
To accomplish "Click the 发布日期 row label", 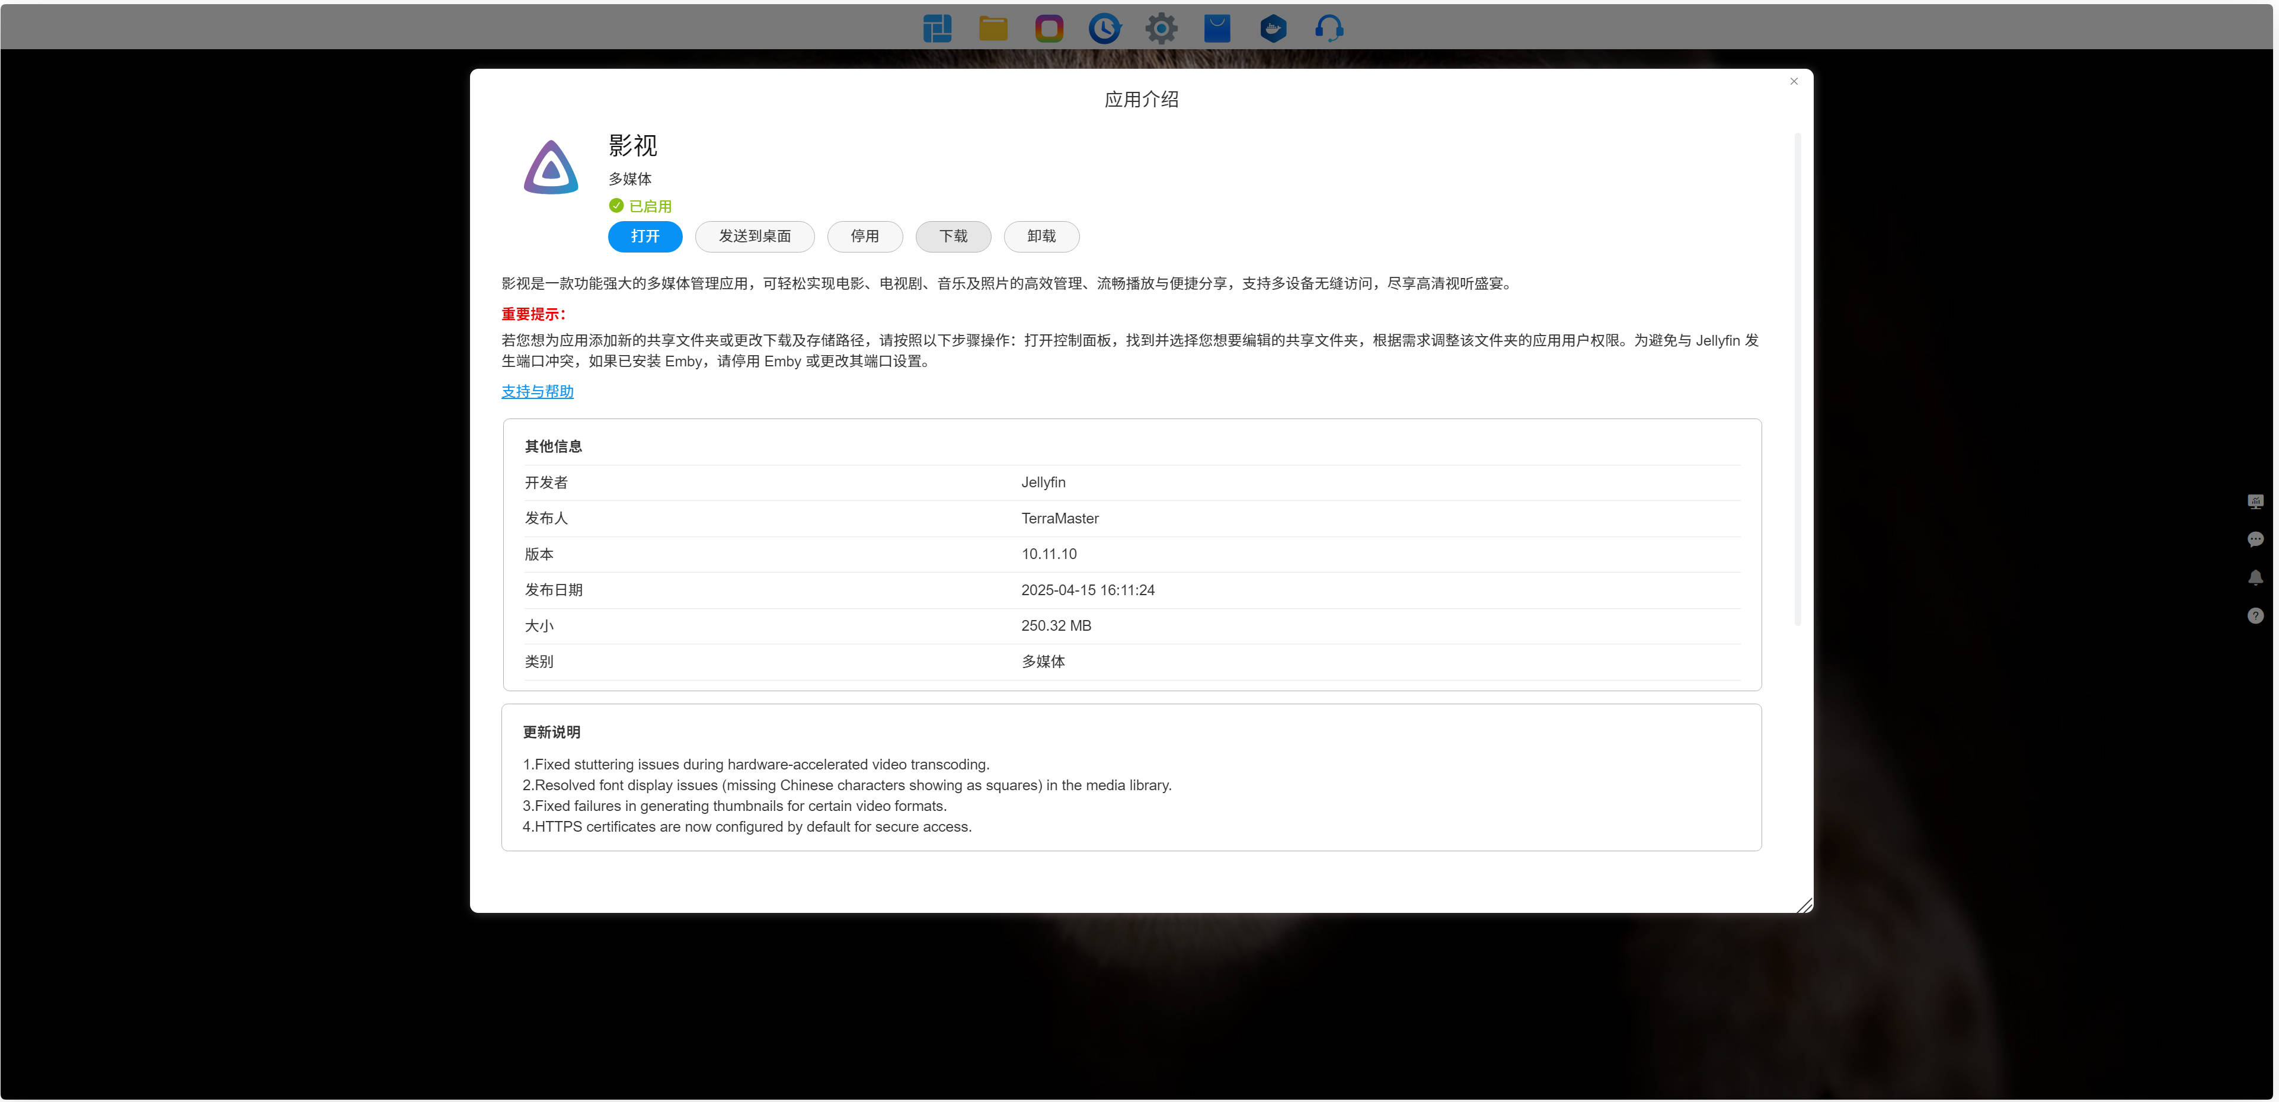I will 553,590.
